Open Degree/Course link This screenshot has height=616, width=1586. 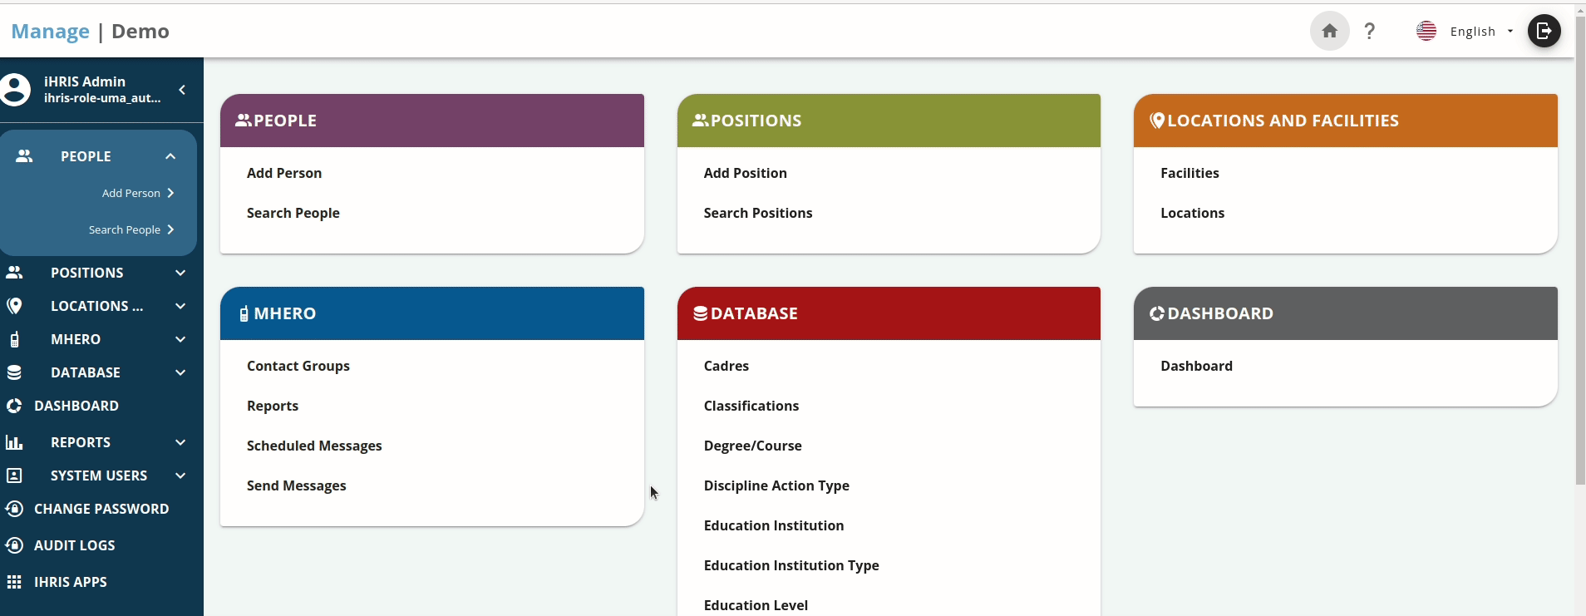[x=753, y=446]
